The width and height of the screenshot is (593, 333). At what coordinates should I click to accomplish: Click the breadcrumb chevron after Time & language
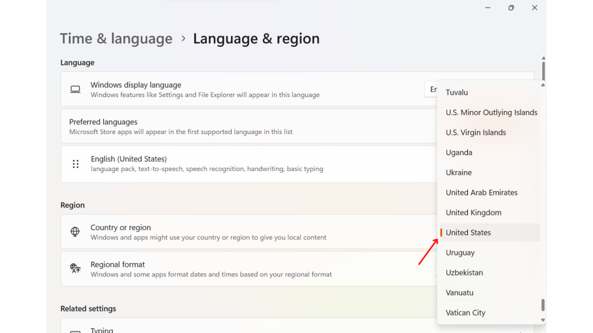[x=184, y=39]
